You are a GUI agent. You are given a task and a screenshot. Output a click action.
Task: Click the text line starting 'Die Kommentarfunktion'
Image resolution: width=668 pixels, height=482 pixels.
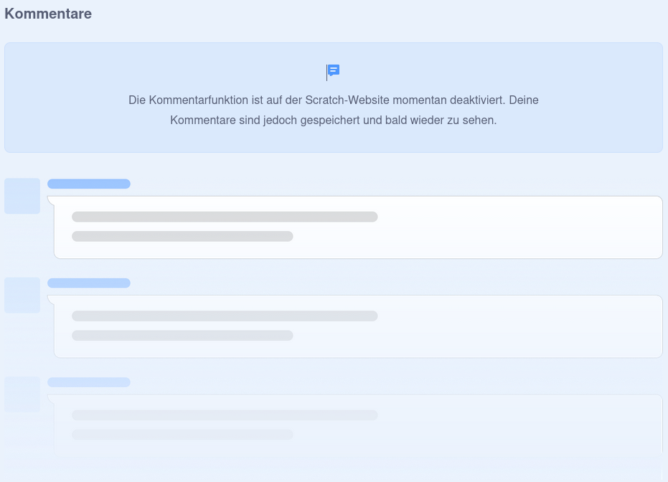pyautogui.click(x=333, y=100)
